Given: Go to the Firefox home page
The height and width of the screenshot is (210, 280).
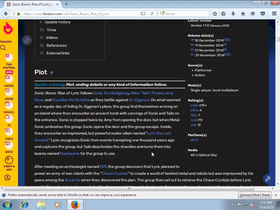Looking at the screenshot, I should (x=243, y=14).
